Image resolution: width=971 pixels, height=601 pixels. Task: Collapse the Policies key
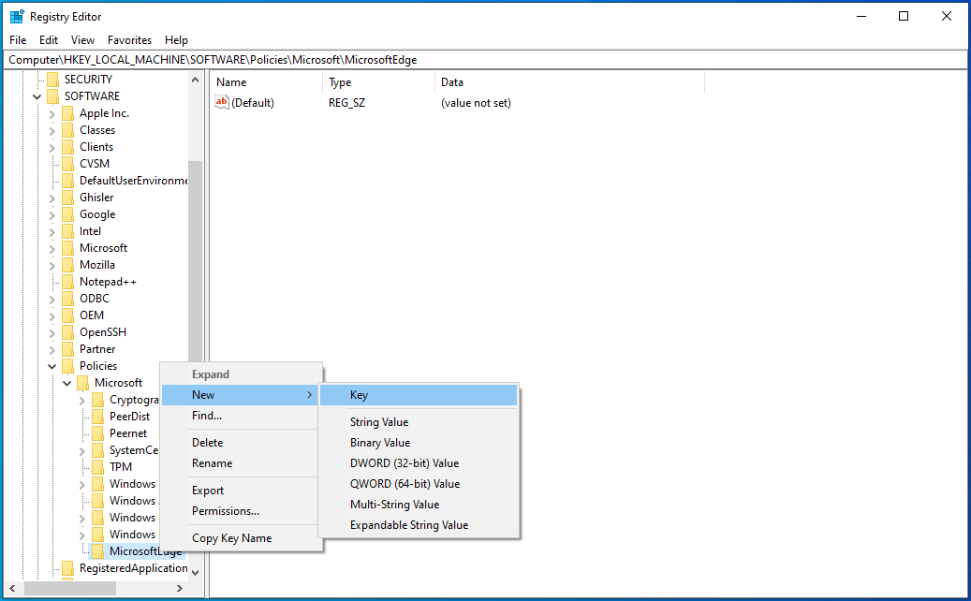[x=52, y=365]
